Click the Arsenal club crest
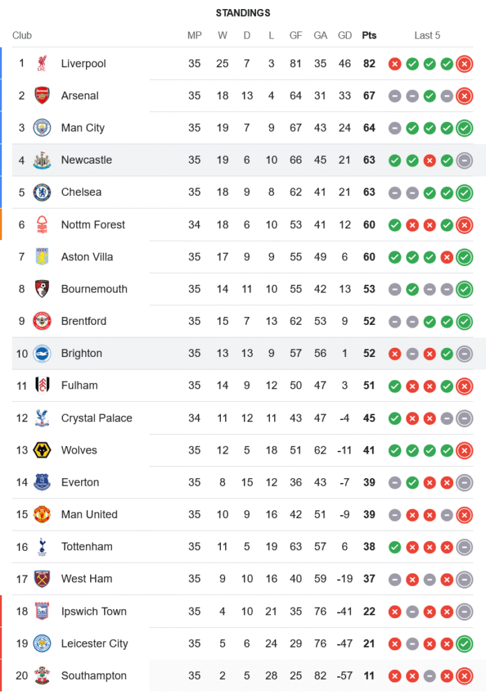The image size is (486, 700). pyautogui.click(x=42, y=96)
